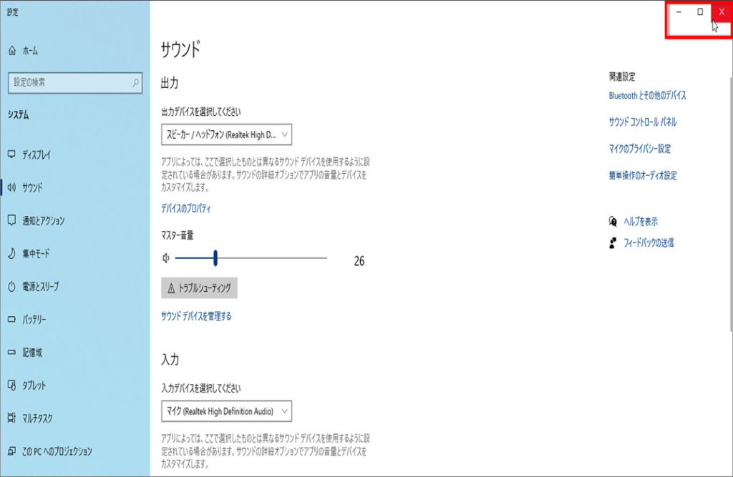Open the ヘルプを表示 help link
The width and height of the screenshot is (733, 477).
(640, 222)
